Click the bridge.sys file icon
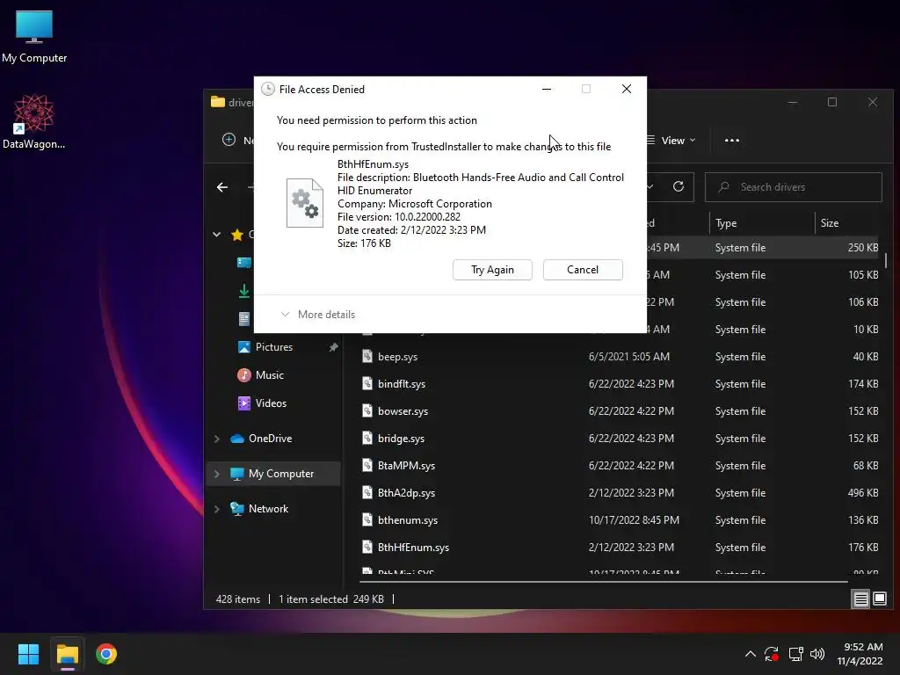Viewport: 900px width, 675px height. point(367,439)
